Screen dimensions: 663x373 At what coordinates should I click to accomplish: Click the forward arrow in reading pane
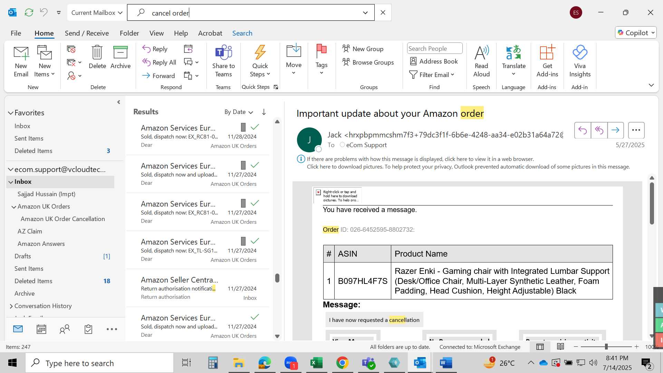615,130
